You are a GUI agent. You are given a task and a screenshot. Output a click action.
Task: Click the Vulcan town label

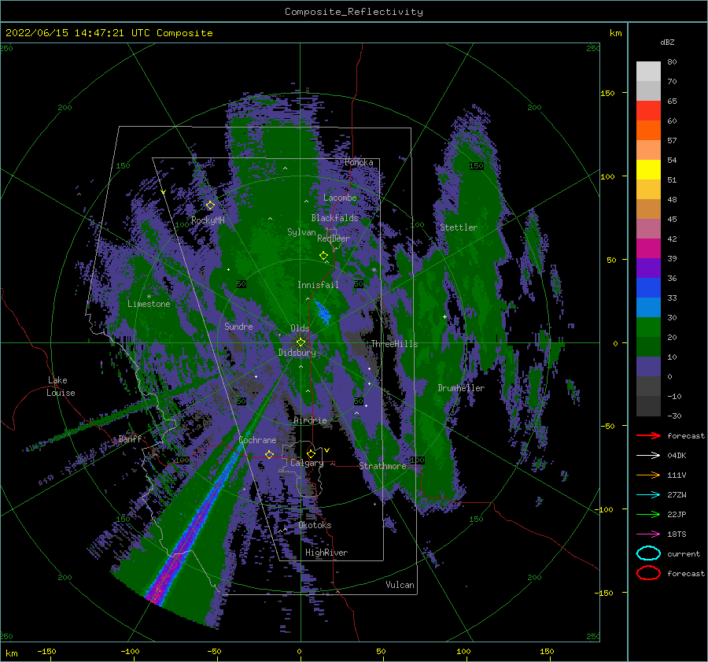click(x=400, y=585)
